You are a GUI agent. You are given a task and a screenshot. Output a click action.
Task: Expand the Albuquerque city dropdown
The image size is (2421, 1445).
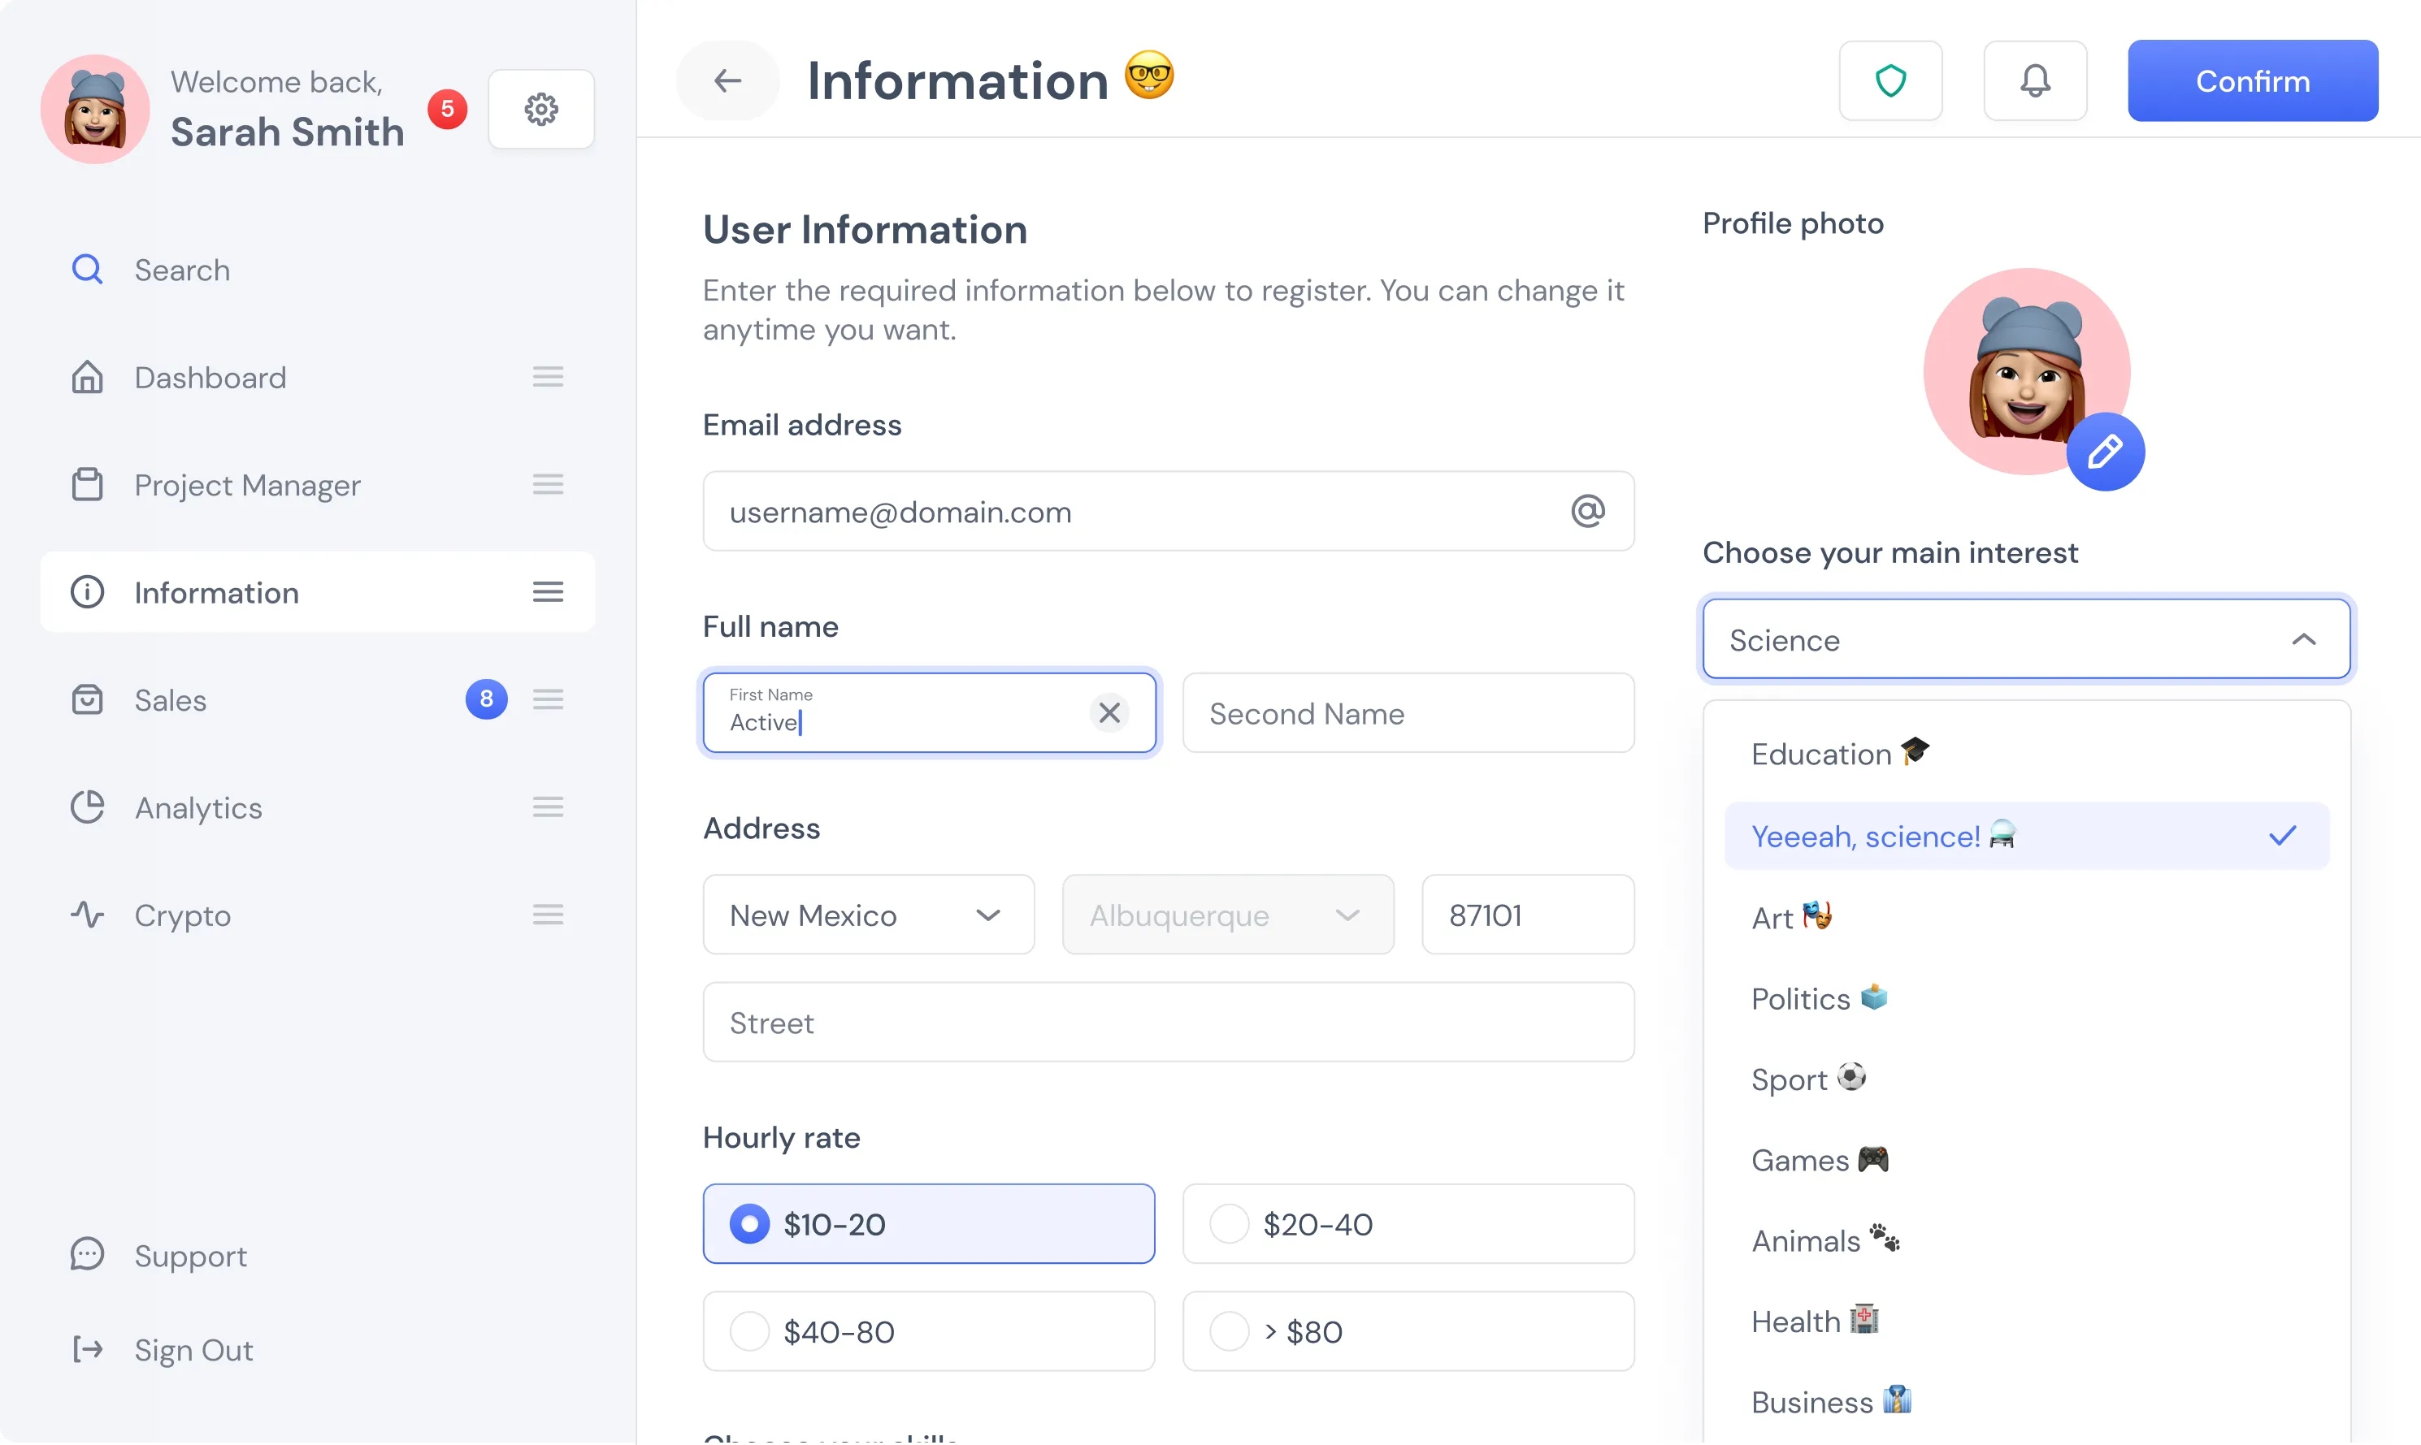coord(1227,915)
